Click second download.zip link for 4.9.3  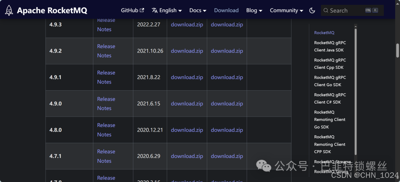click(227, 25)
